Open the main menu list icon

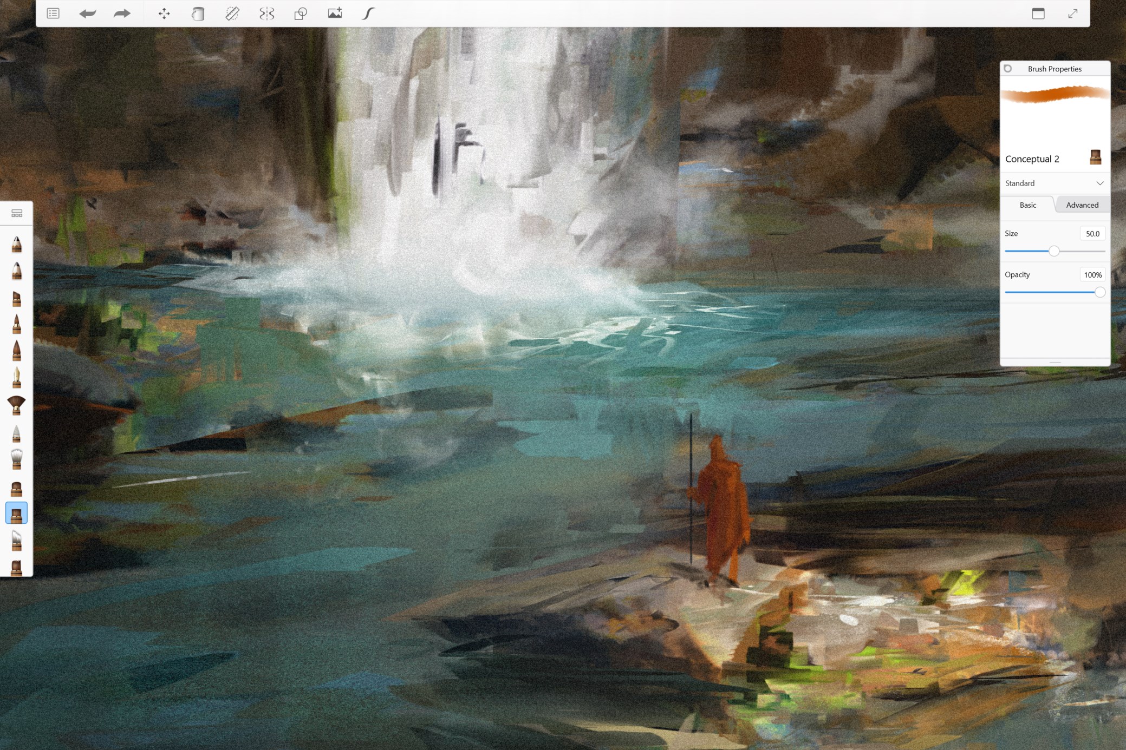click(53, 13)
